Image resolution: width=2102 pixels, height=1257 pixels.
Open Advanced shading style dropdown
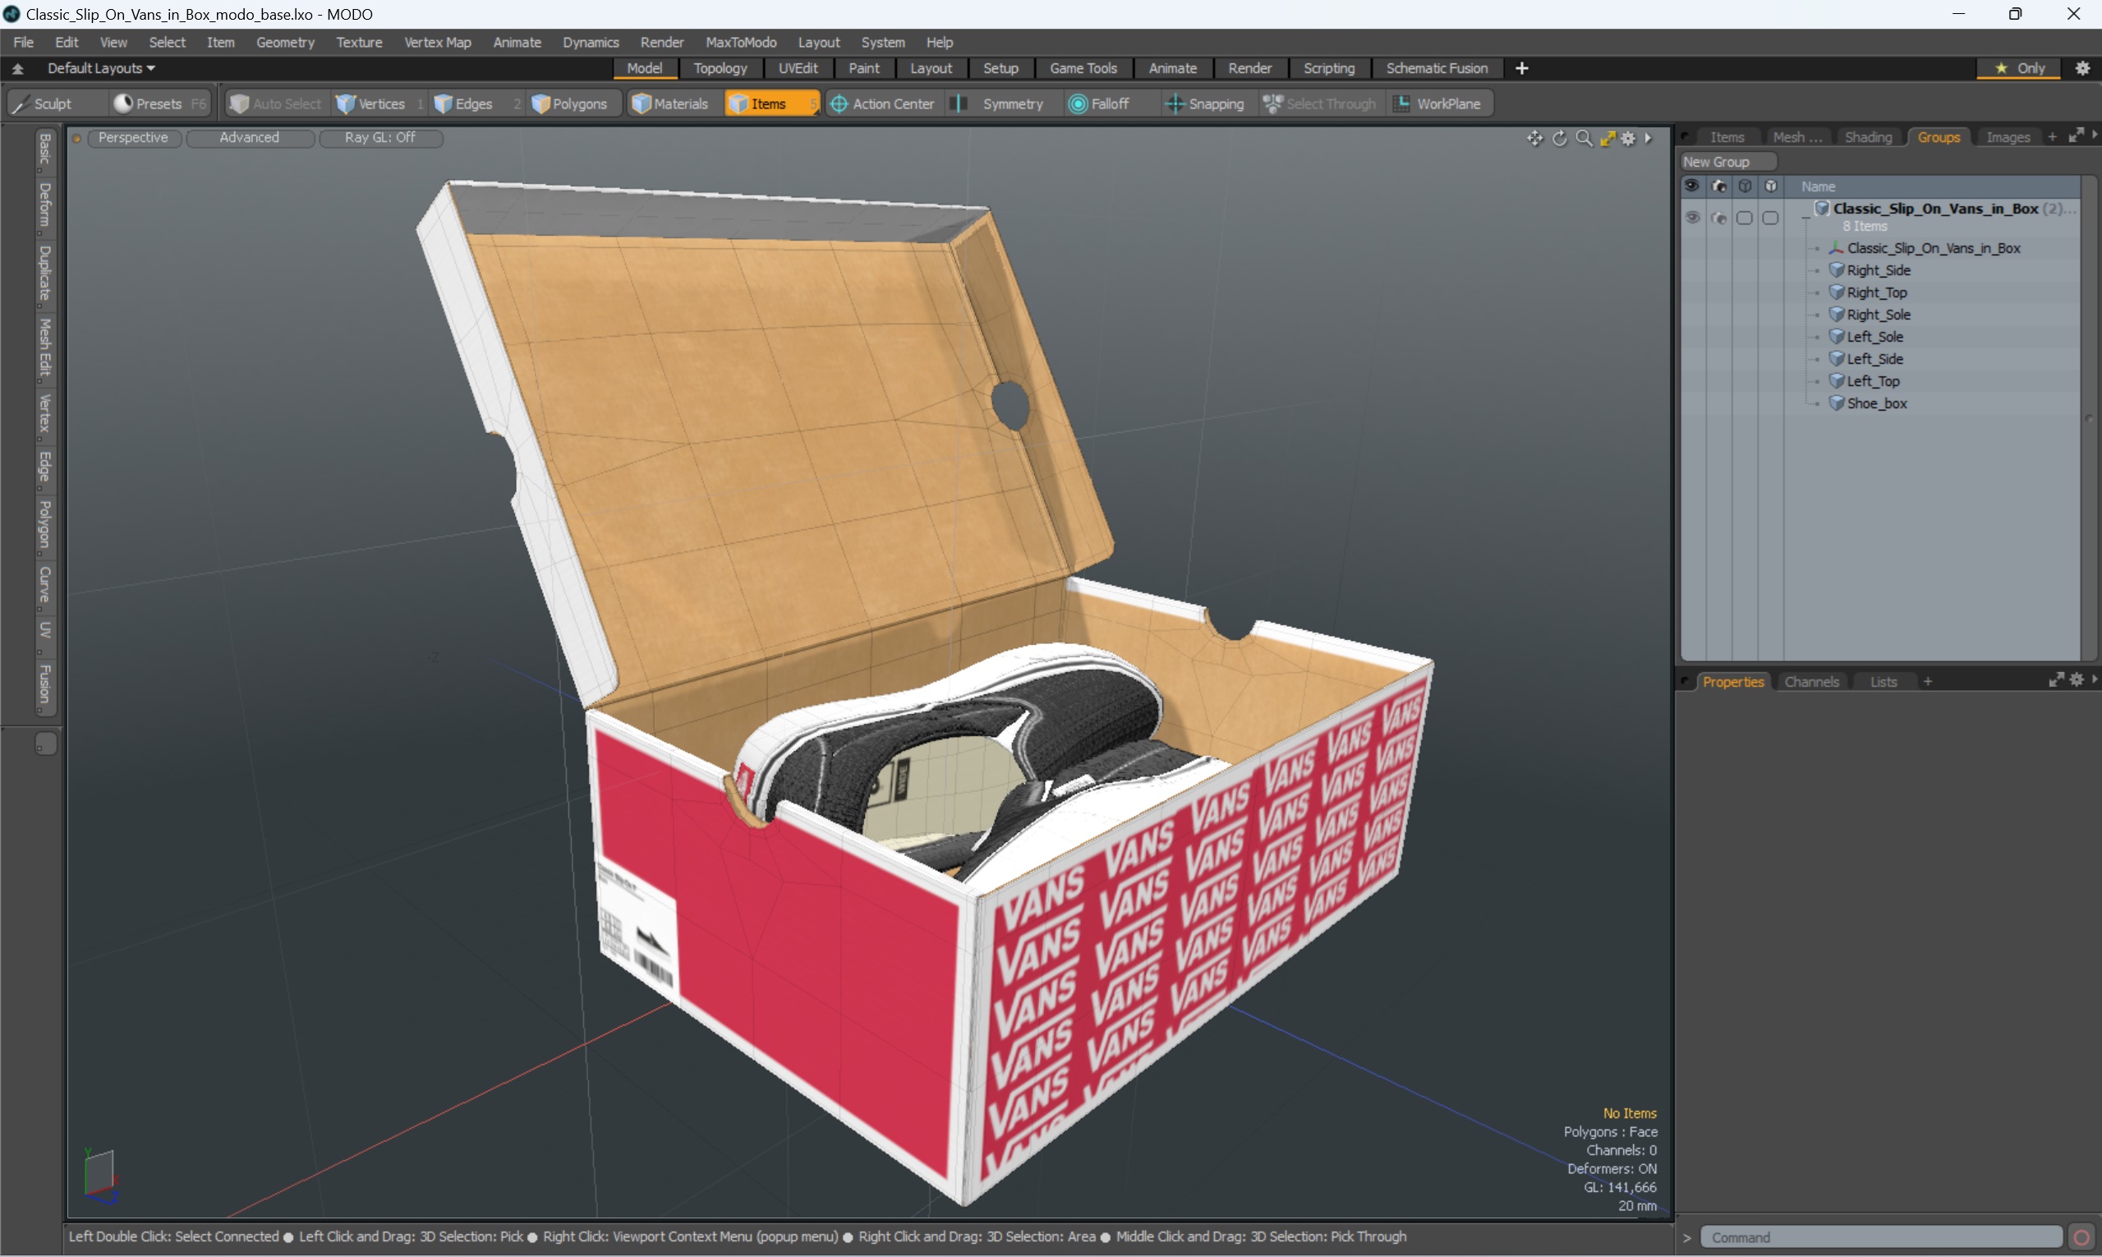(x=249, y=137)
